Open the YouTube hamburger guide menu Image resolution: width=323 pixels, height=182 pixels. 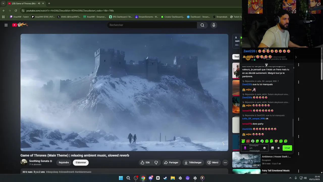tap(6, 25)
